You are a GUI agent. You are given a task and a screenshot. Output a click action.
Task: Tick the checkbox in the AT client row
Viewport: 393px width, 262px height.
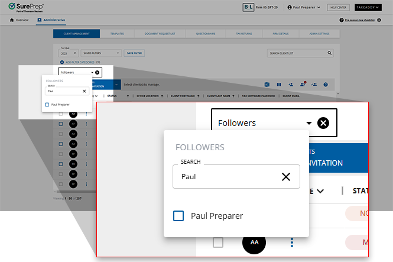(61, 124)
